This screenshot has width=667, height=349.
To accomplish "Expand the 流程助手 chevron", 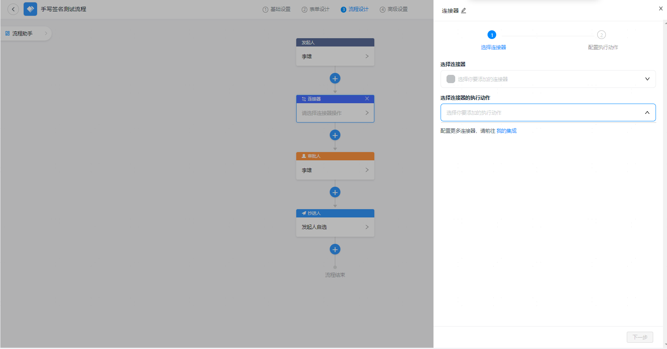I will coord(46,33).
